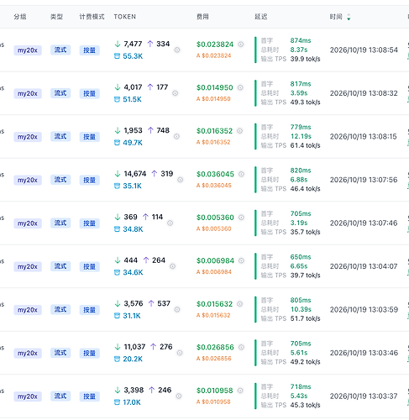Click the 10.39s total time value
The width and height of the screenshot is (409, 420).
tap(301, 309)
